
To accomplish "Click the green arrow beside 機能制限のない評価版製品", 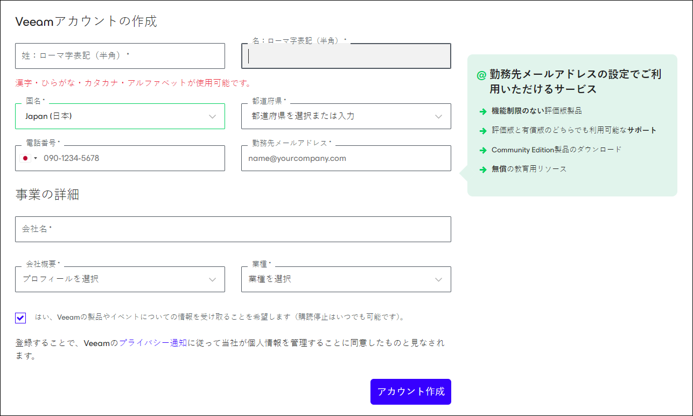I will click(483, 111).
